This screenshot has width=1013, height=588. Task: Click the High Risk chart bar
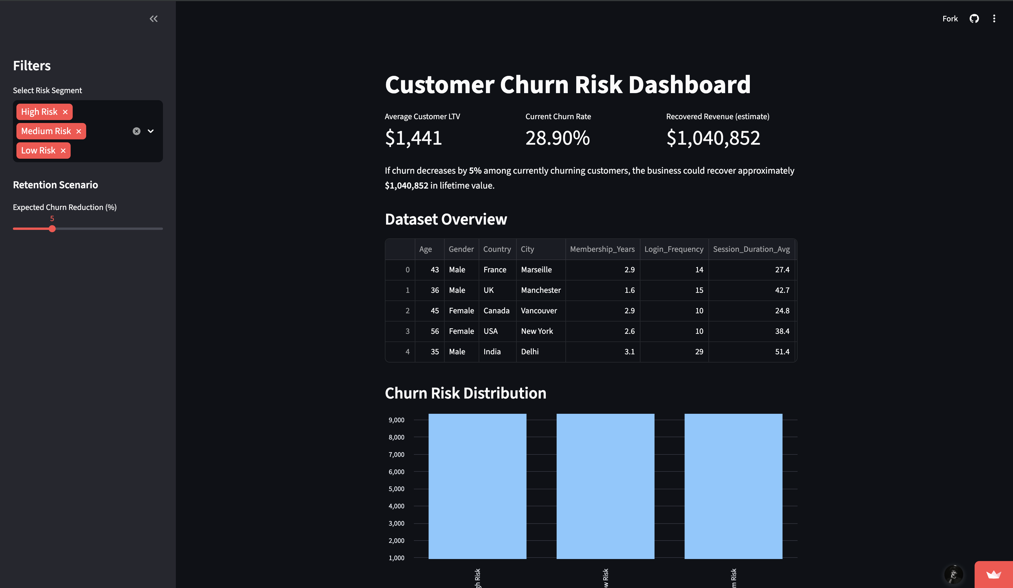tap(477, 486)
